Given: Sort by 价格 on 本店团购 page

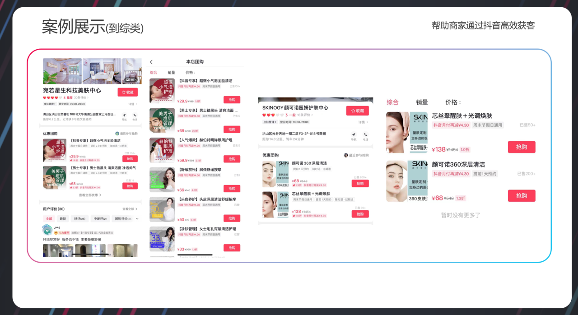Looking at the screenshot, I should point(190,72).
